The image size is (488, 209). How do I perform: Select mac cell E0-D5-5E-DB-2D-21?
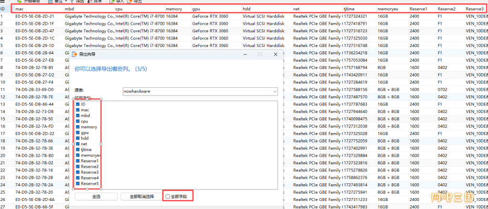click(39, 17)
